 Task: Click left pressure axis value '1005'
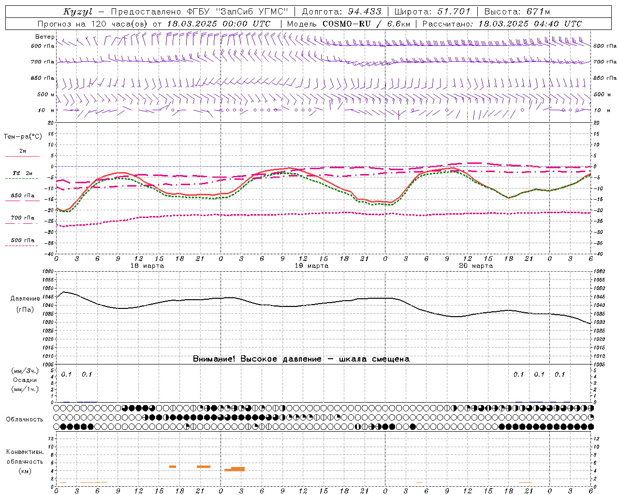pos(49,364)
